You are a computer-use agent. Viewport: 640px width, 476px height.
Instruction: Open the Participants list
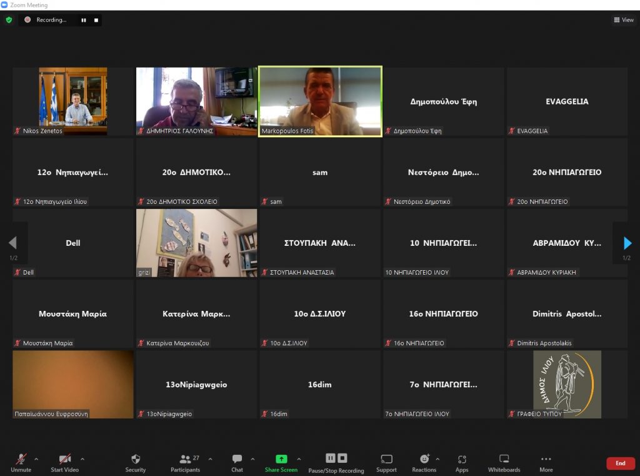[x=185, y=462]
